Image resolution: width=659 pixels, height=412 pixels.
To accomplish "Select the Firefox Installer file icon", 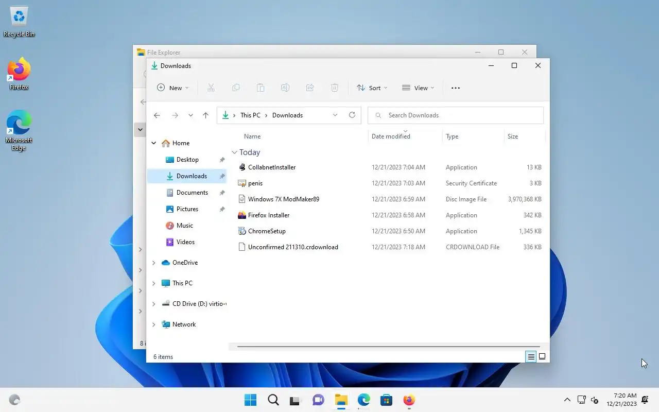I will point(242,215).
